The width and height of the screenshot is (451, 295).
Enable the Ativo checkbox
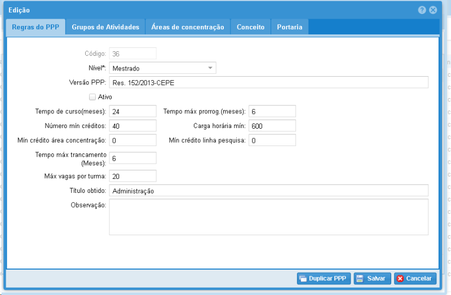(93, 97)
